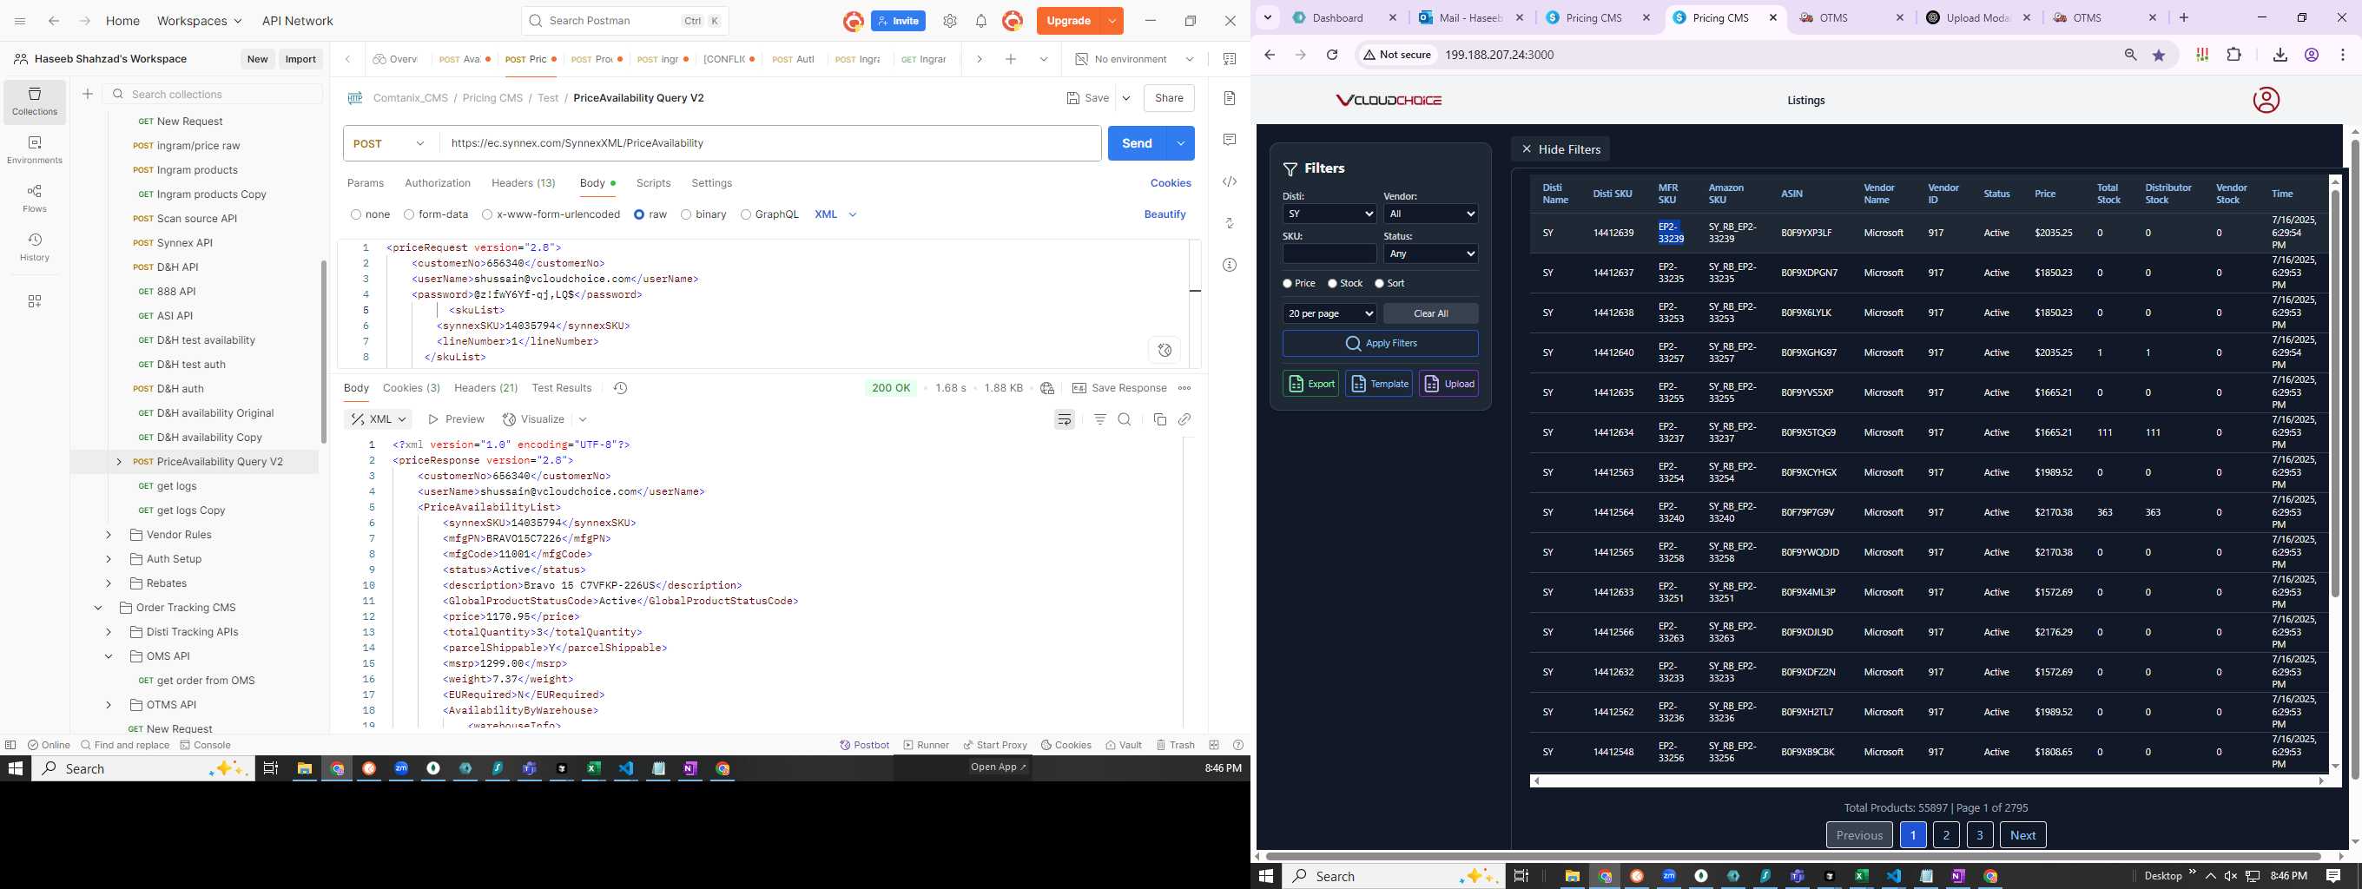Open the Test Results response tab
The width and height of the screenshot is (2362, 889).
(561, 388)
